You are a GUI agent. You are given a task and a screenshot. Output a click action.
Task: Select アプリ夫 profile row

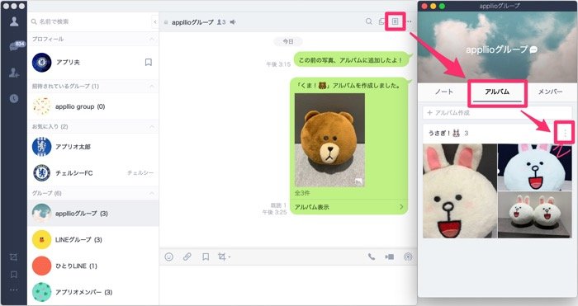92,62
